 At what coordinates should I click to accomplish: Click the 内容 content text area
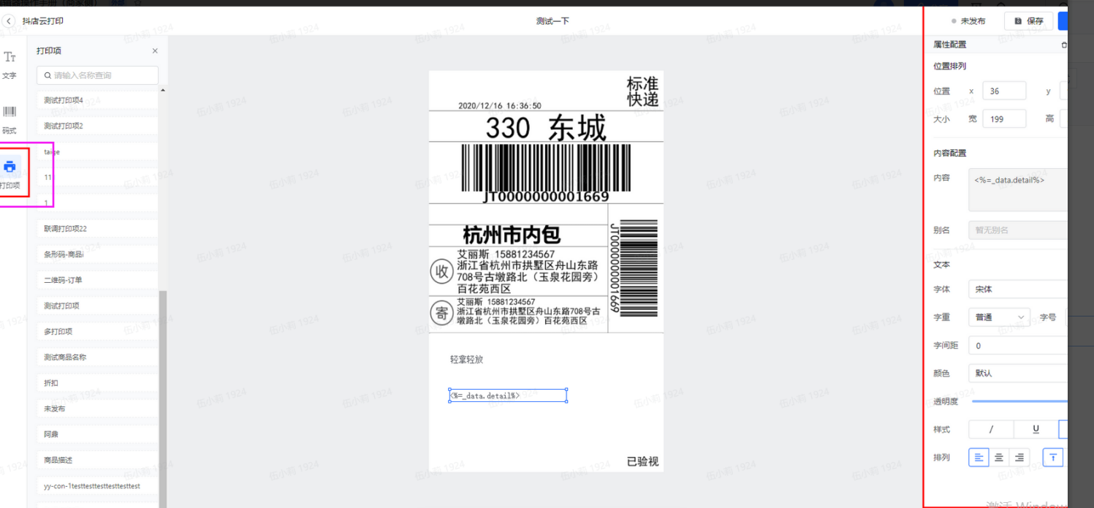coord(1018,189)
